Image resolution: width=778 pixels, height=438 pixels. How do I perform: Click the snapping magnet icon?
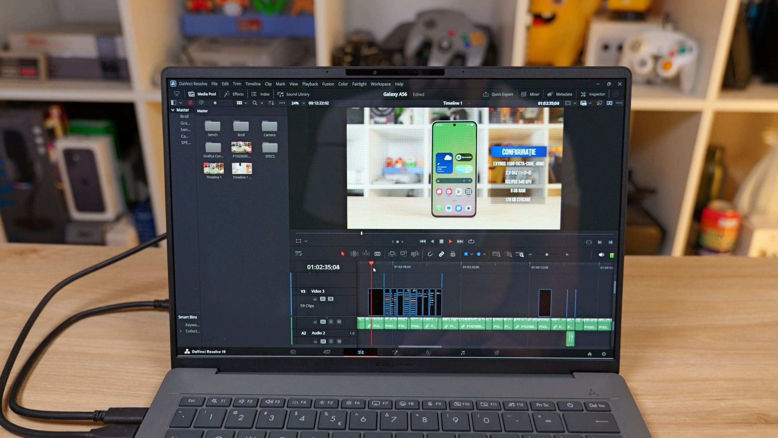[430, 254]
